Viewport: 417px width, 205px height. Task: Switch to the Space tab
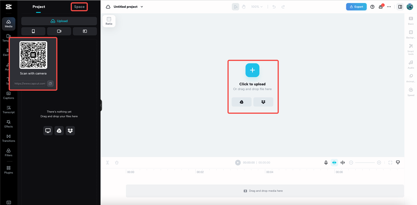79,7
